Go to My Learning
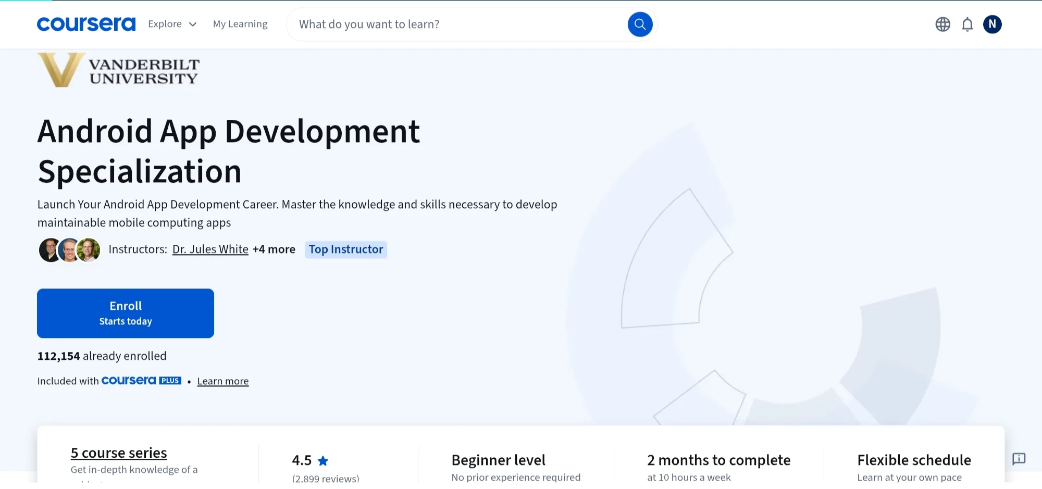Viewport: 1042px width, 489px height. click(240, 24)
